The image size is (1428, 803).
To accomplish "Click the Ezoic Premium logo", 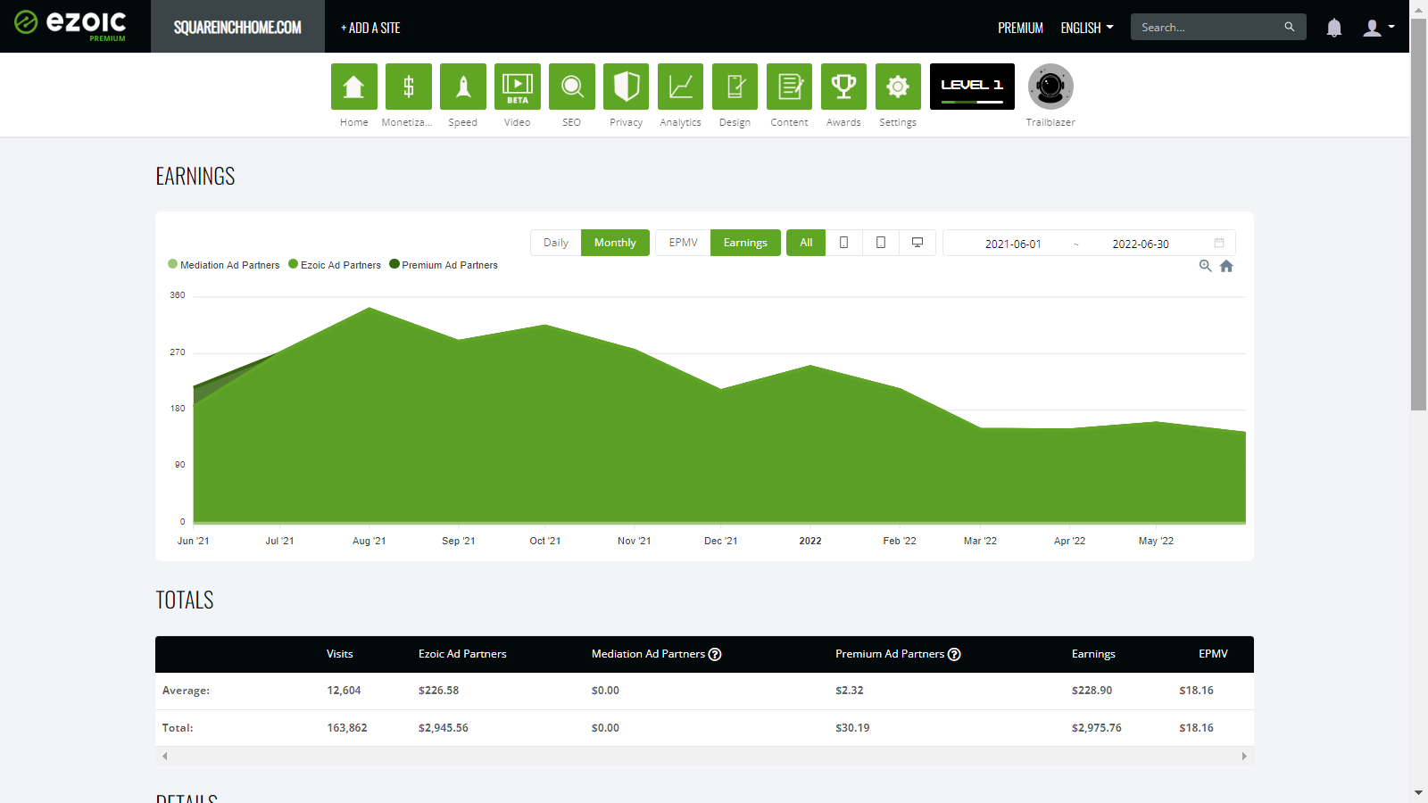I will click(x=71, y=25).
